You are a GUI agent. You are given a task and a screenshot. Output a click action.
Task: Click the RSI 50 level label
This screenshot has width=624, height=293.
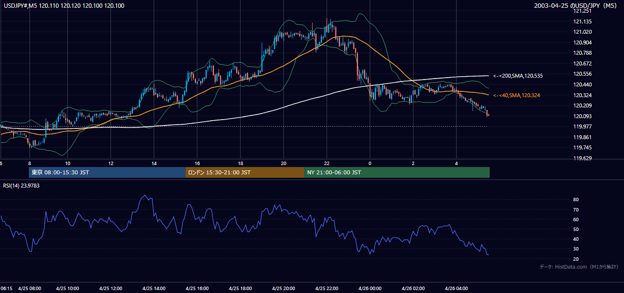576,229
